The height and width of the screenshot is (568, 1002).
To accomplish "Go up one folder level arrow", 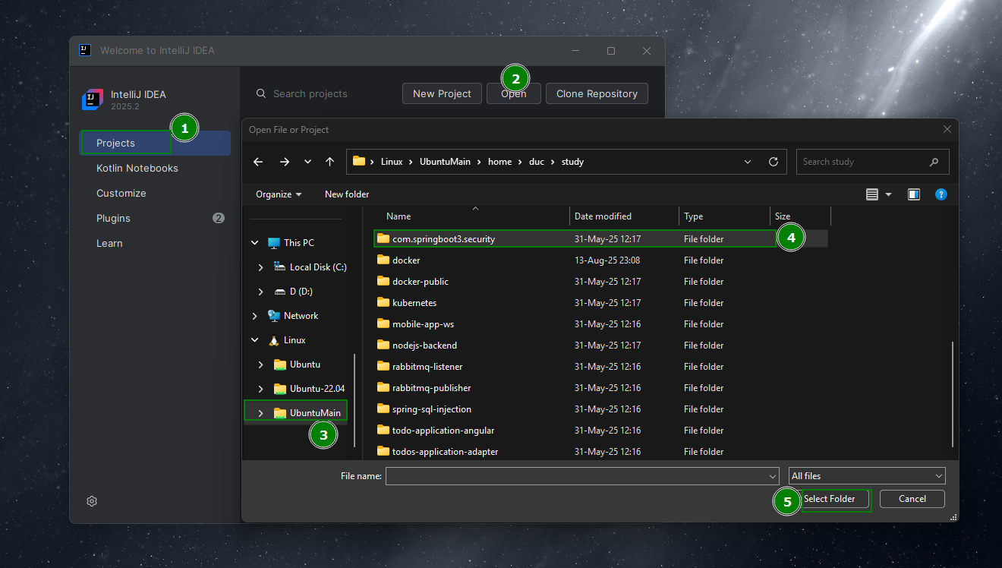I will pyautogui.click(x=329, y=162).
